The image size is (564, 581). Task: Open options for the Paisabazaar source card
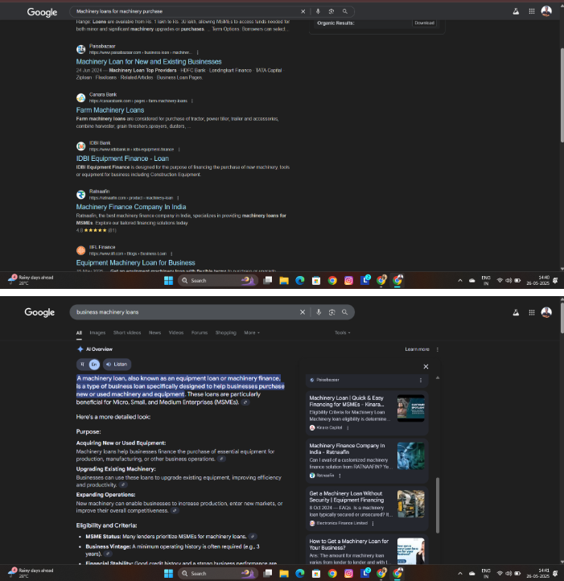tap(421, 380)
